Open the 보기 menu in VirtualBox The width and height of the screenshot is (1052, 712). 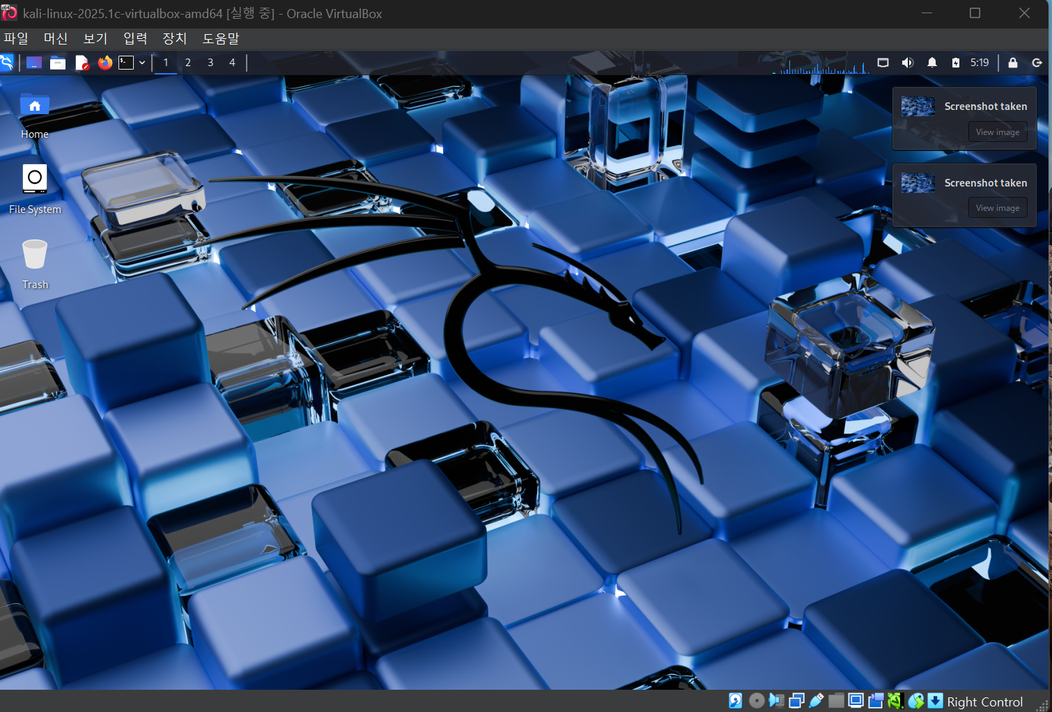(x=95, y=39)
